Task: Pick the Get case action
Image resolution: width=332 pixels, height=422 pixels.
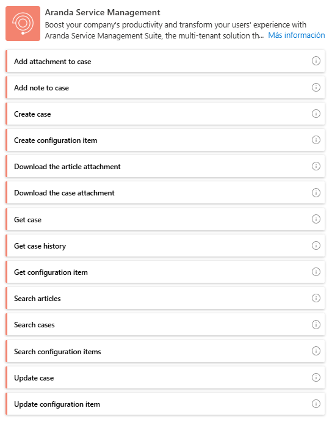Action: 165,219
